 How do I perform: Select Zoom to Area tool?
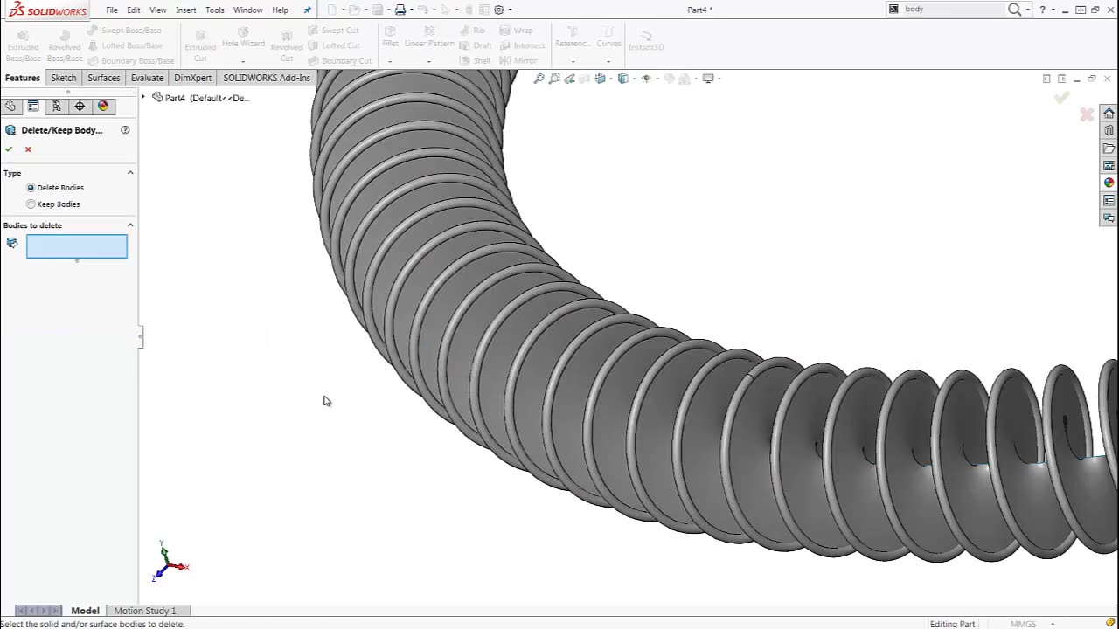point(554,79)
